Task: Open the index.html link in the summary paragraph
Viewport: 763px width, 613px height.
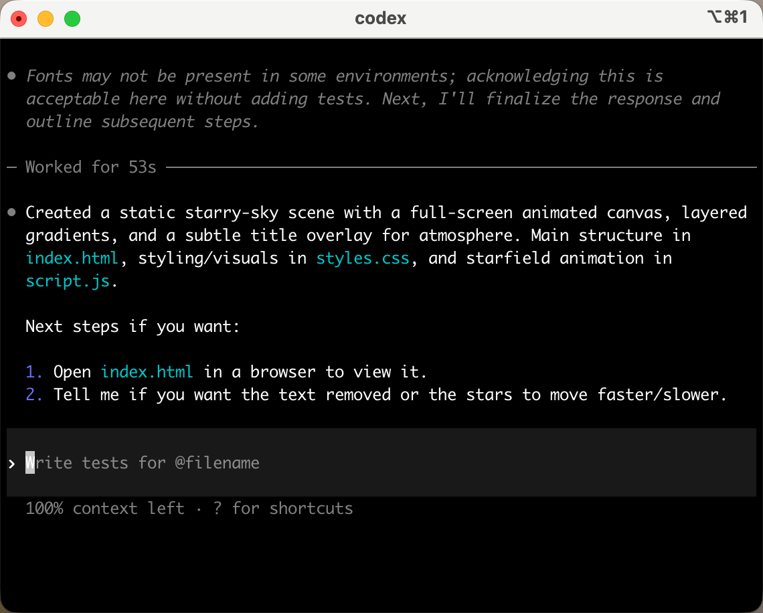Action: 72,258
